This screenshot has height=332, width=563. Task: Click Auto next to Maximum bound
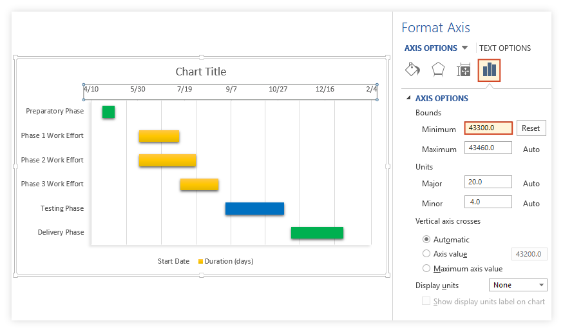(x=531, y=149)
